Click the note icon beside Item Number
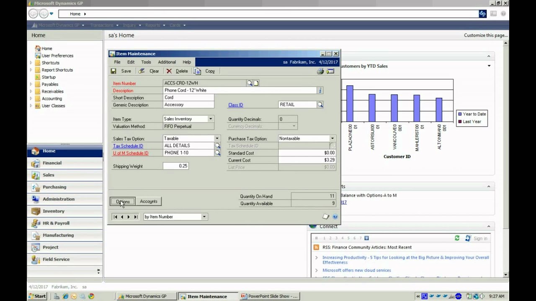The image size is (536, 301). (256, 83)
